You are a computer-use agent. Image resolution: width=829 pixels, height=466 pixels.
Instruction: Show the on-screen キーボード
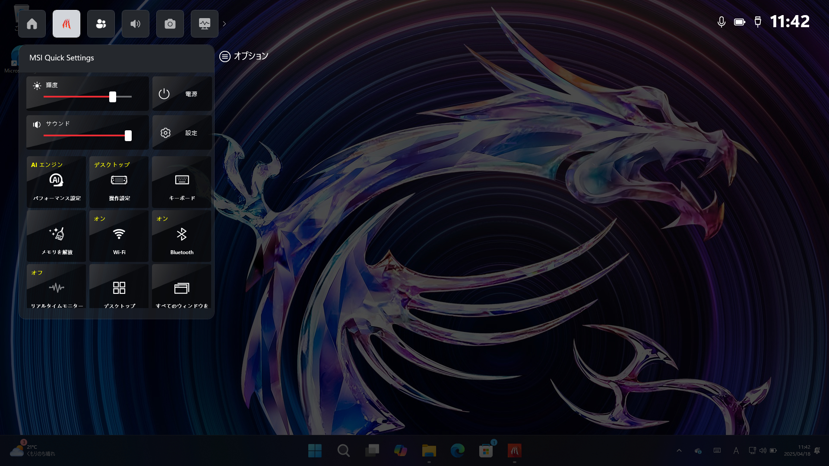pos(182,182)
